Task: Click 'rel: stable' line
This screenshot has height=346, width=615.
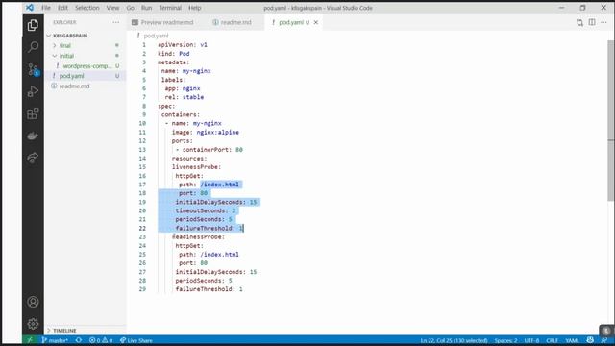Action: click(x=184, y=97)
